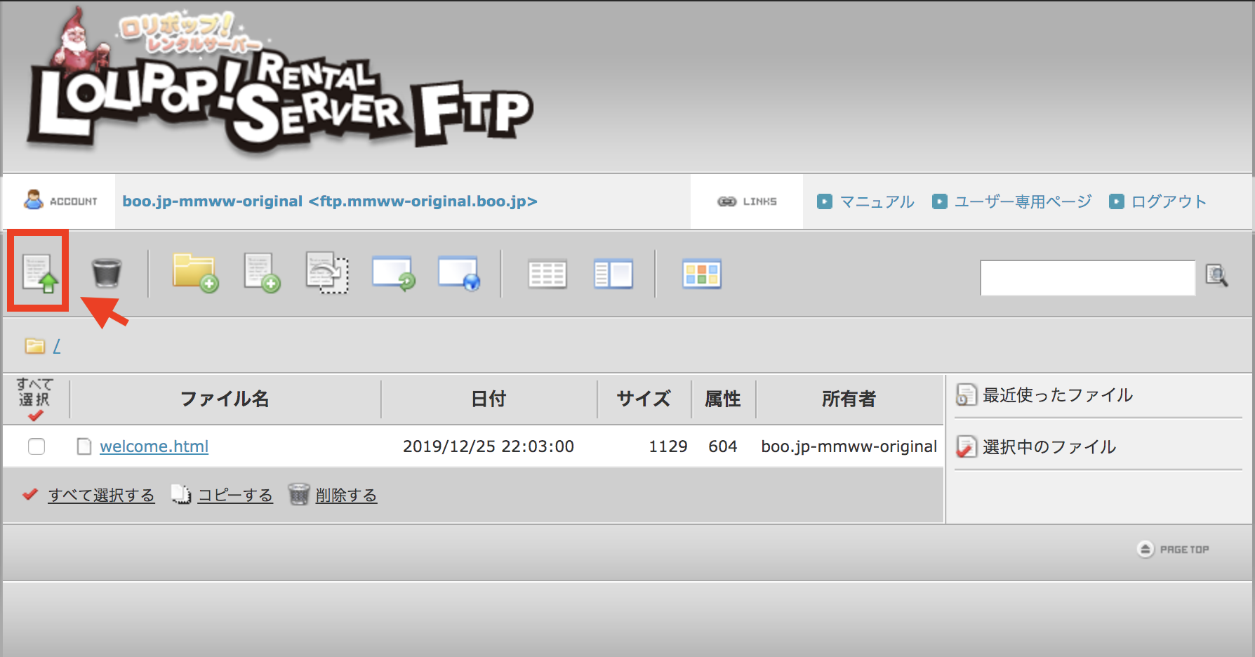The width and height of the screenshot is (1255, 657).
Task: Click the size value 1129
Action: tap(668, 446)
